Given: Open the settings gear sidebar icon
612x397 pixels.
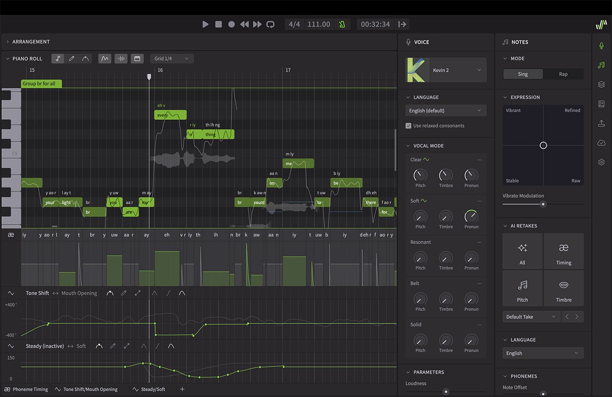Looking at the screenshot, I should pyautogui.click(x=601, y=162).
